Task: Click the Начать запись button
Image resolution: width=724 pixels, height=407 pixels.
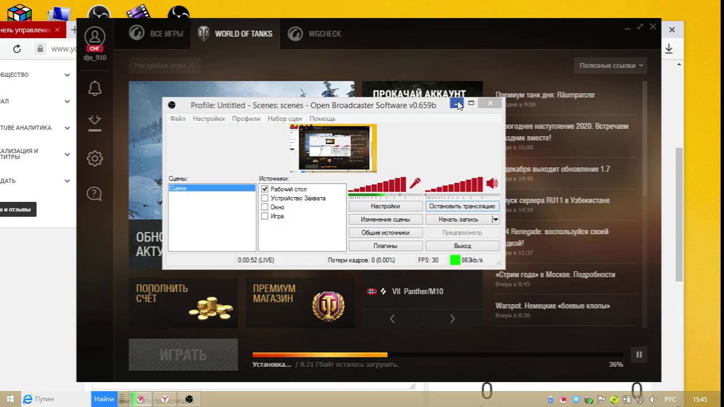Action: pyautogui.click(x=458, y=219)
